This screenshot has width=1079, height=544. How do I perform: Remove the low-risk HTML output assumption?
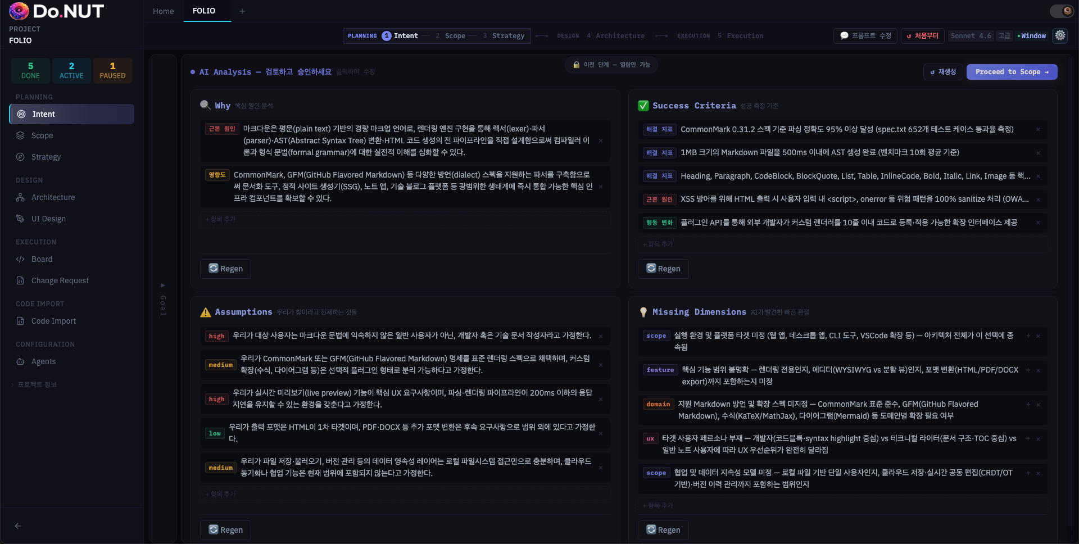tap(601, 433)
